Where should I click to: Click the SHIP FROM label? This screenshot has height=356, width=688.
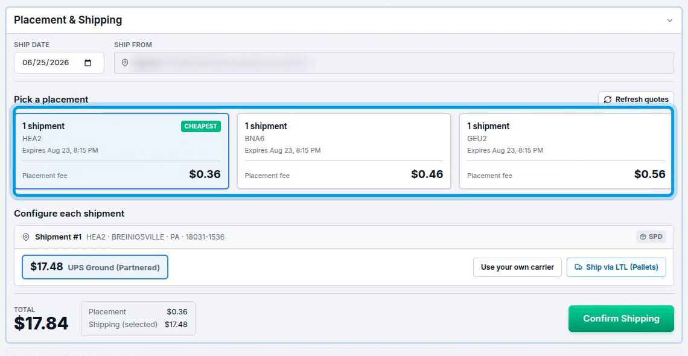click(133, 45)
